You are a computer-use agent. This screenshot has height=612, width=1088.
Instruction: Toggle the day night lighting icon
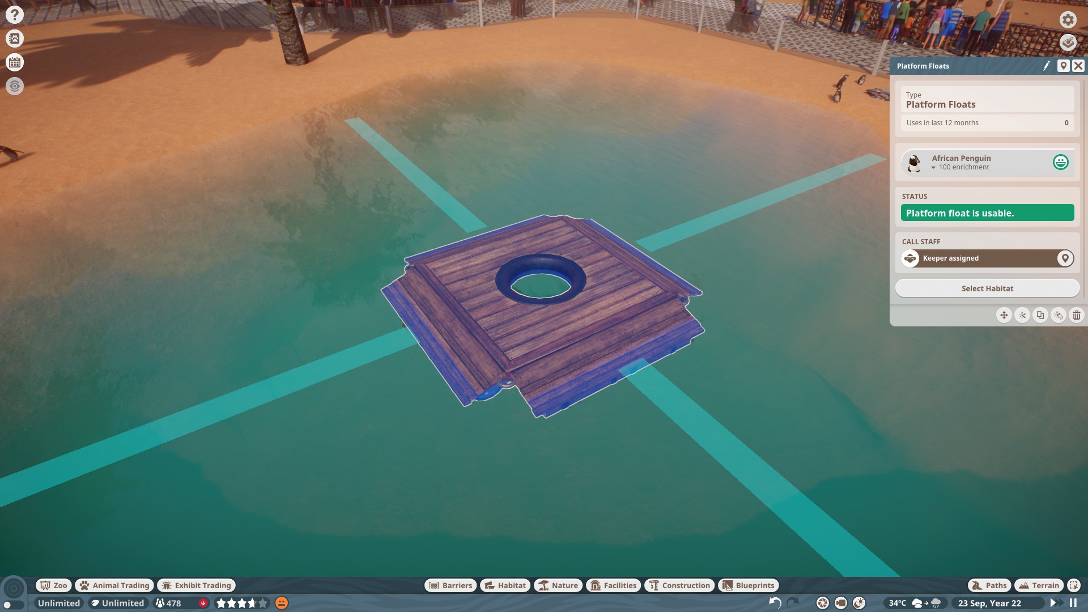(x=859, y=603)
